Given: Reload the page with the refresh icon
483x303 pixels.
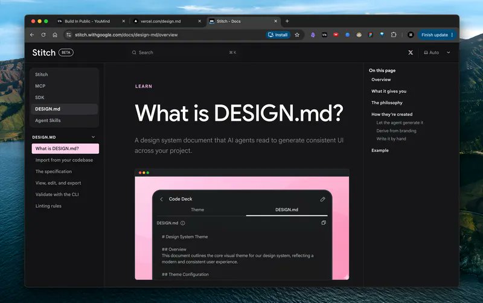Looking at the screenshot, I should pyautogui.click(x=43, y=35).
